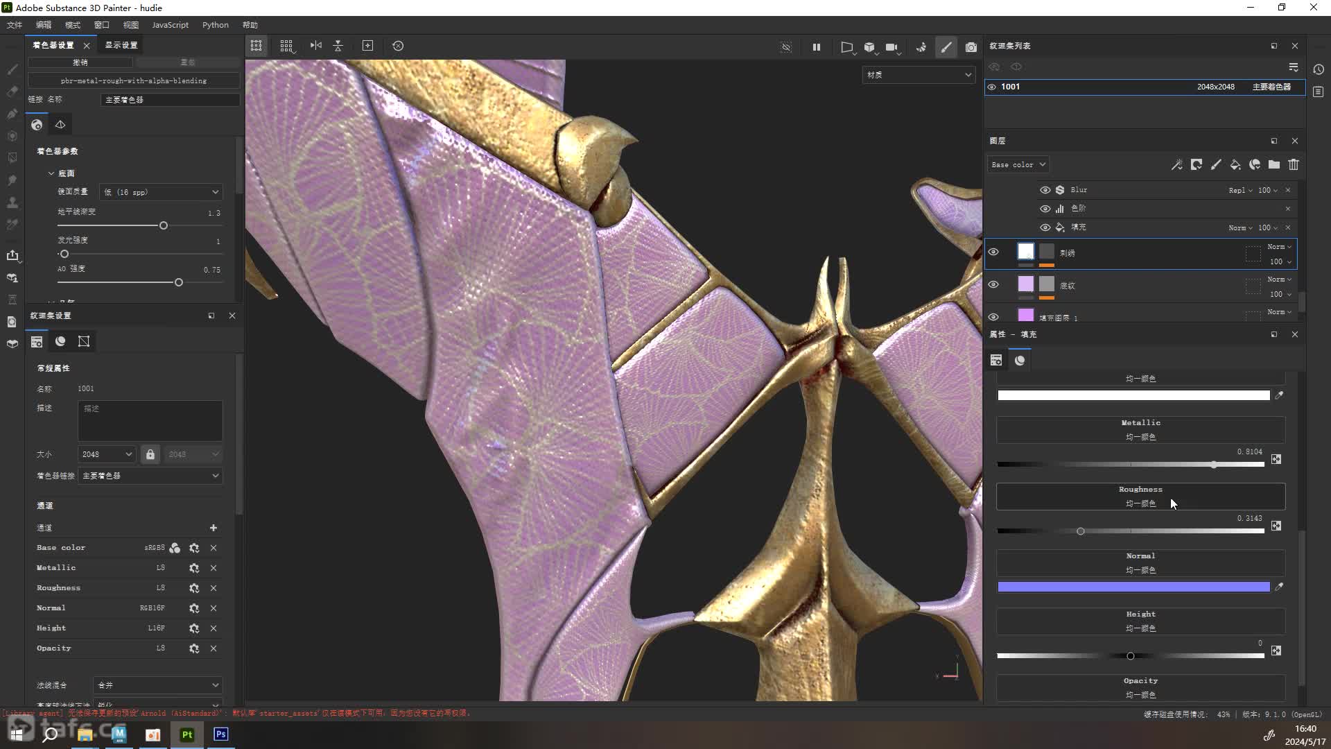Toggle the symmetry mirror icon in viewport toolbar
1331x749 pixels.
point(316,46)
